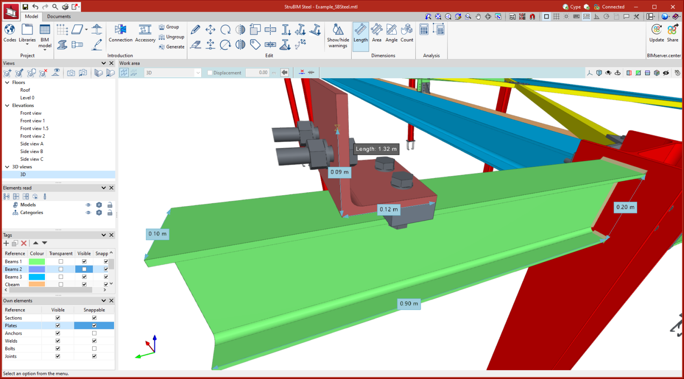Activate the Count tool

pos(407,33)
